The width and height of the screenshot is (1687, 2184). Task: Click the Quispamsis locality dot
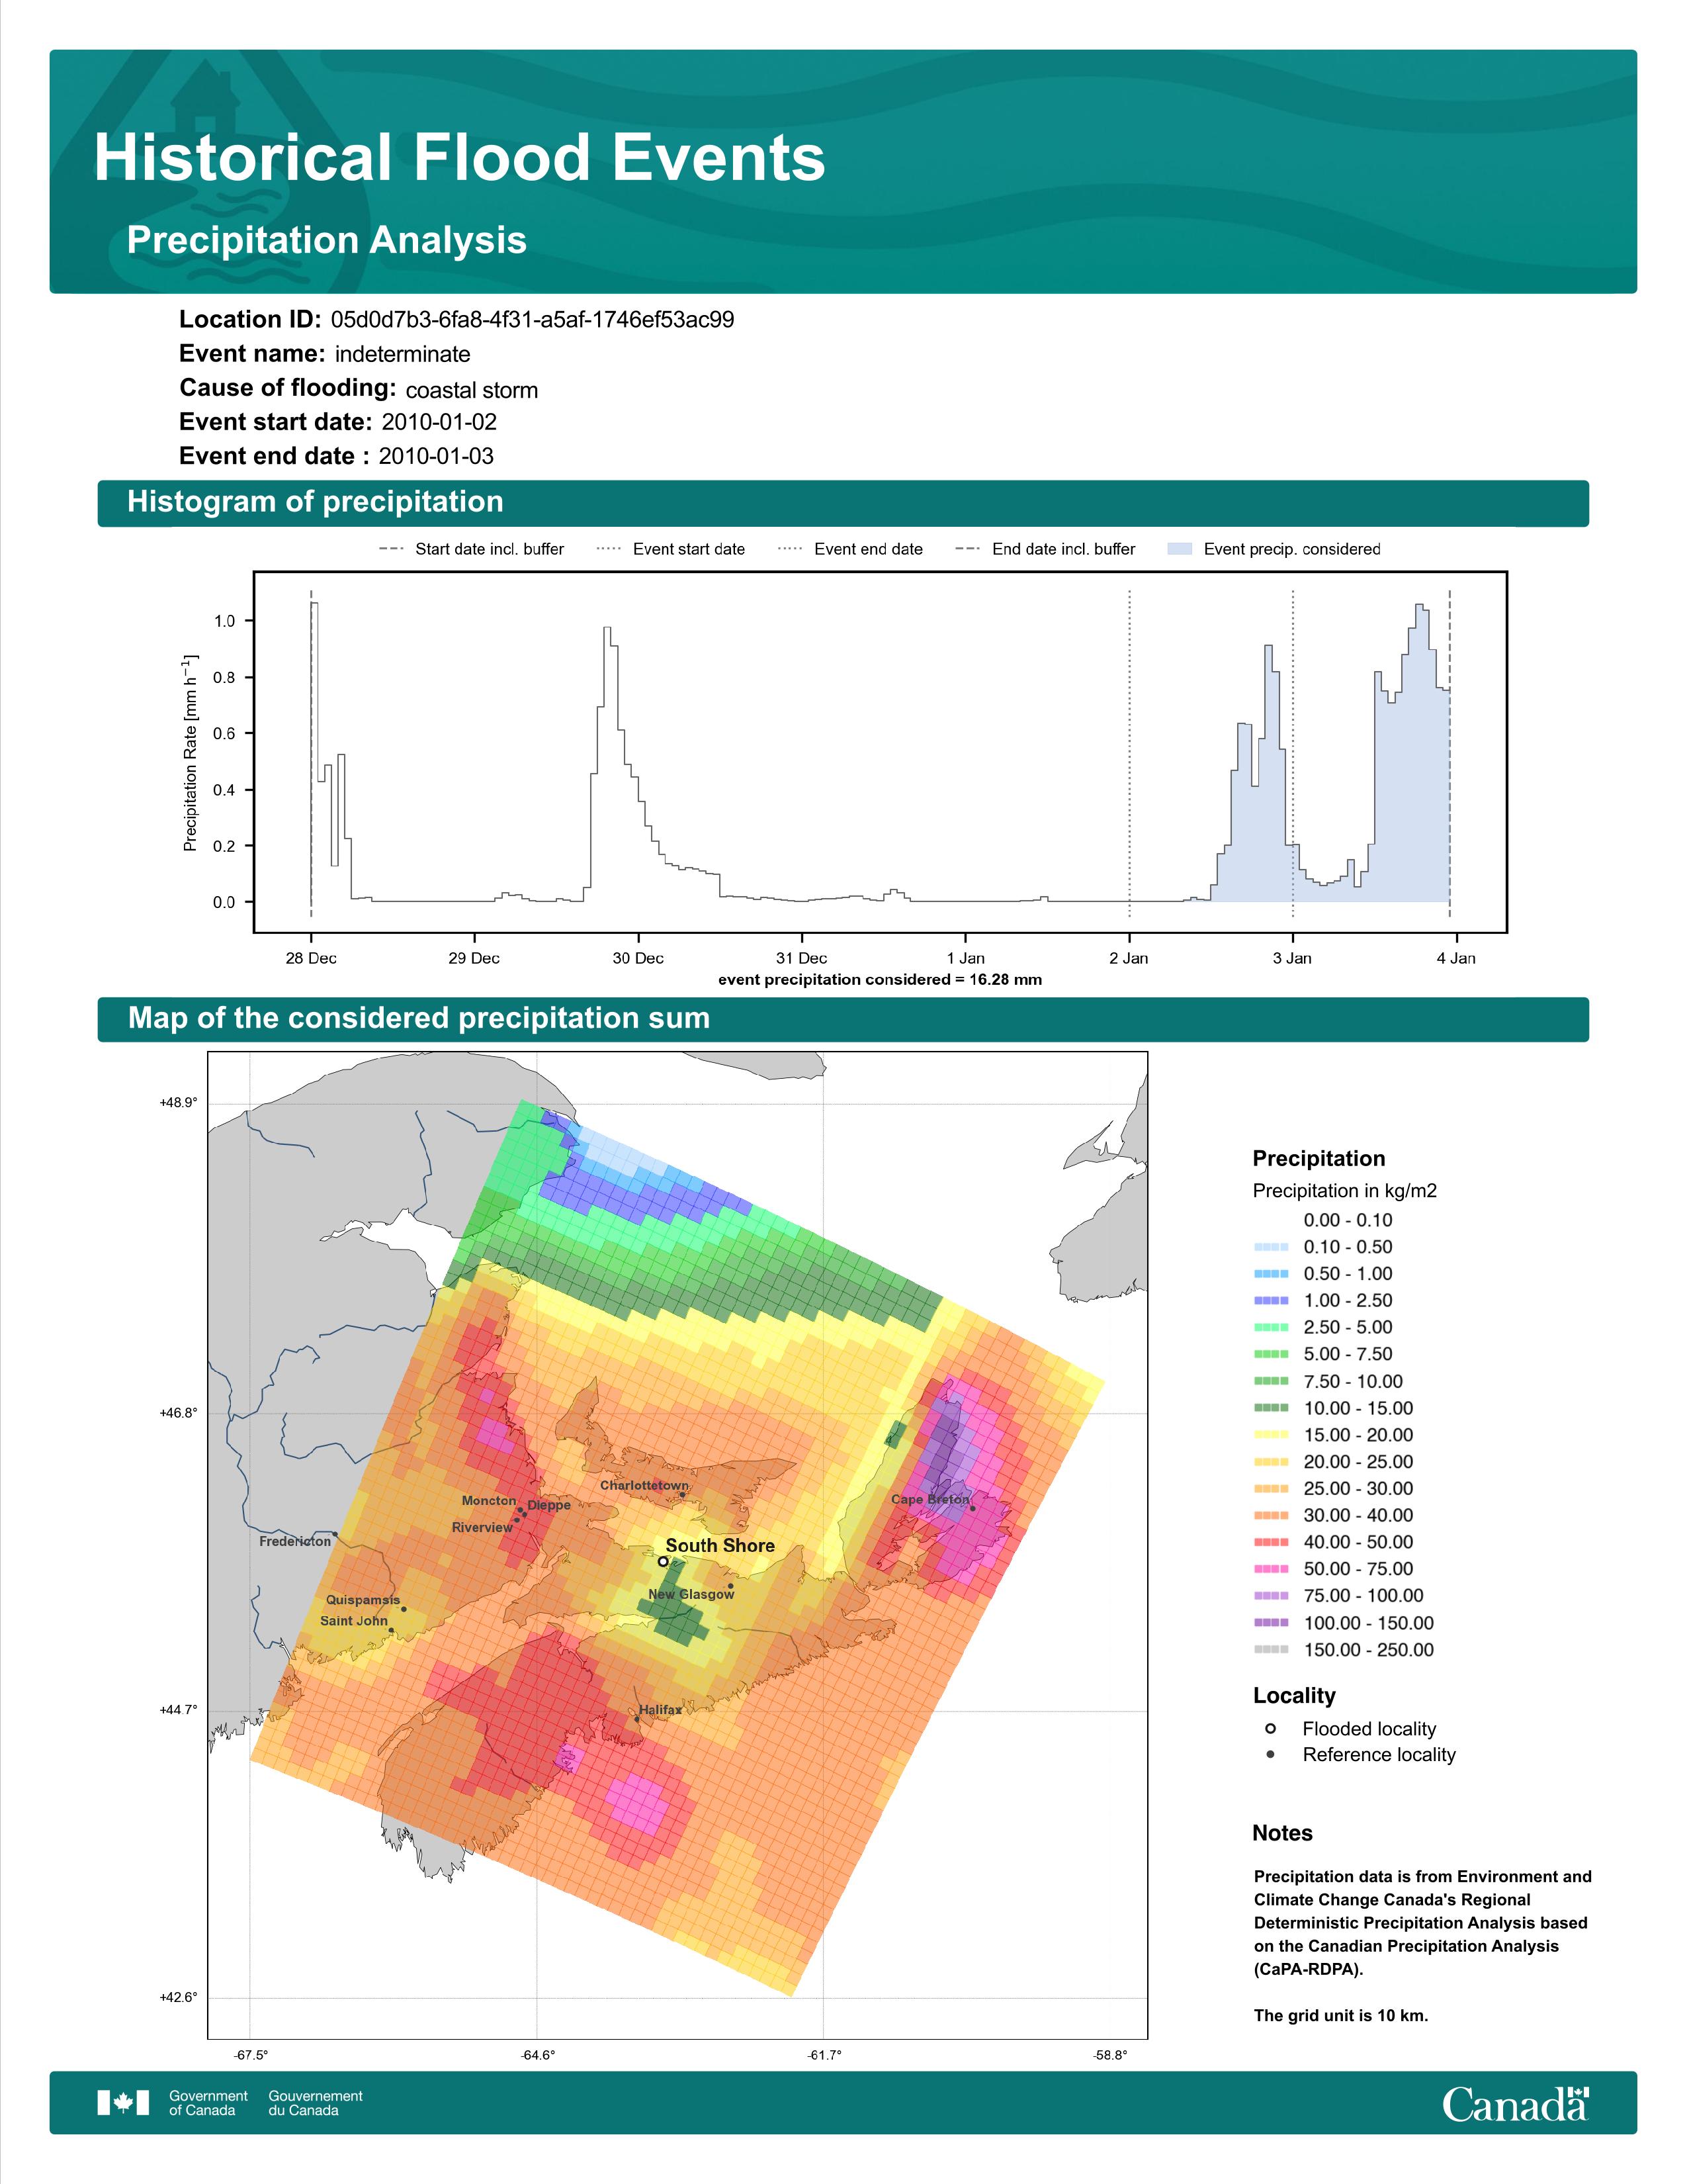(404, 1609)
